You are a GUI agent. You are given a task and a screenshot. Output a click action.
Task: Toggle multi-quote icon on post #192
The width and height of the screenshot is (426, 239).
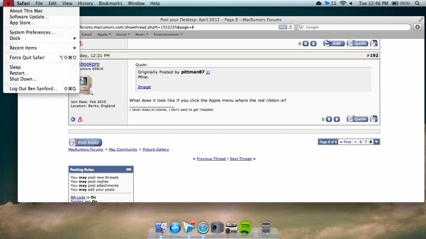tap(374, 119)
